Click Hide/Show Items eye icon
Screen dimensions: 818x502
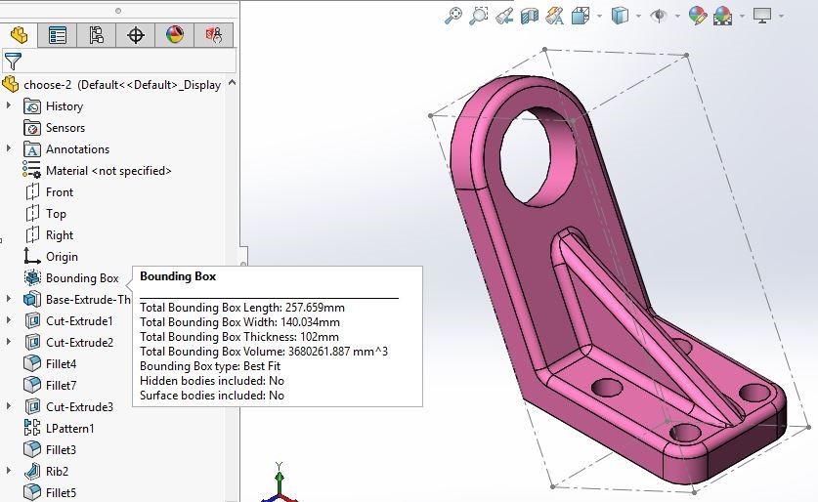659,16
